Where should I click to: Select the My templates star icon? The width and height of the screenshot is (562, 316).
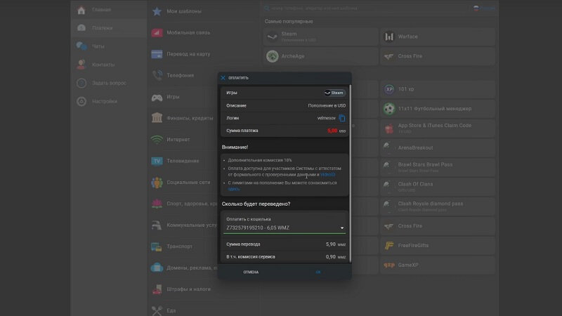pyautogui.click(x=157, y=11)
